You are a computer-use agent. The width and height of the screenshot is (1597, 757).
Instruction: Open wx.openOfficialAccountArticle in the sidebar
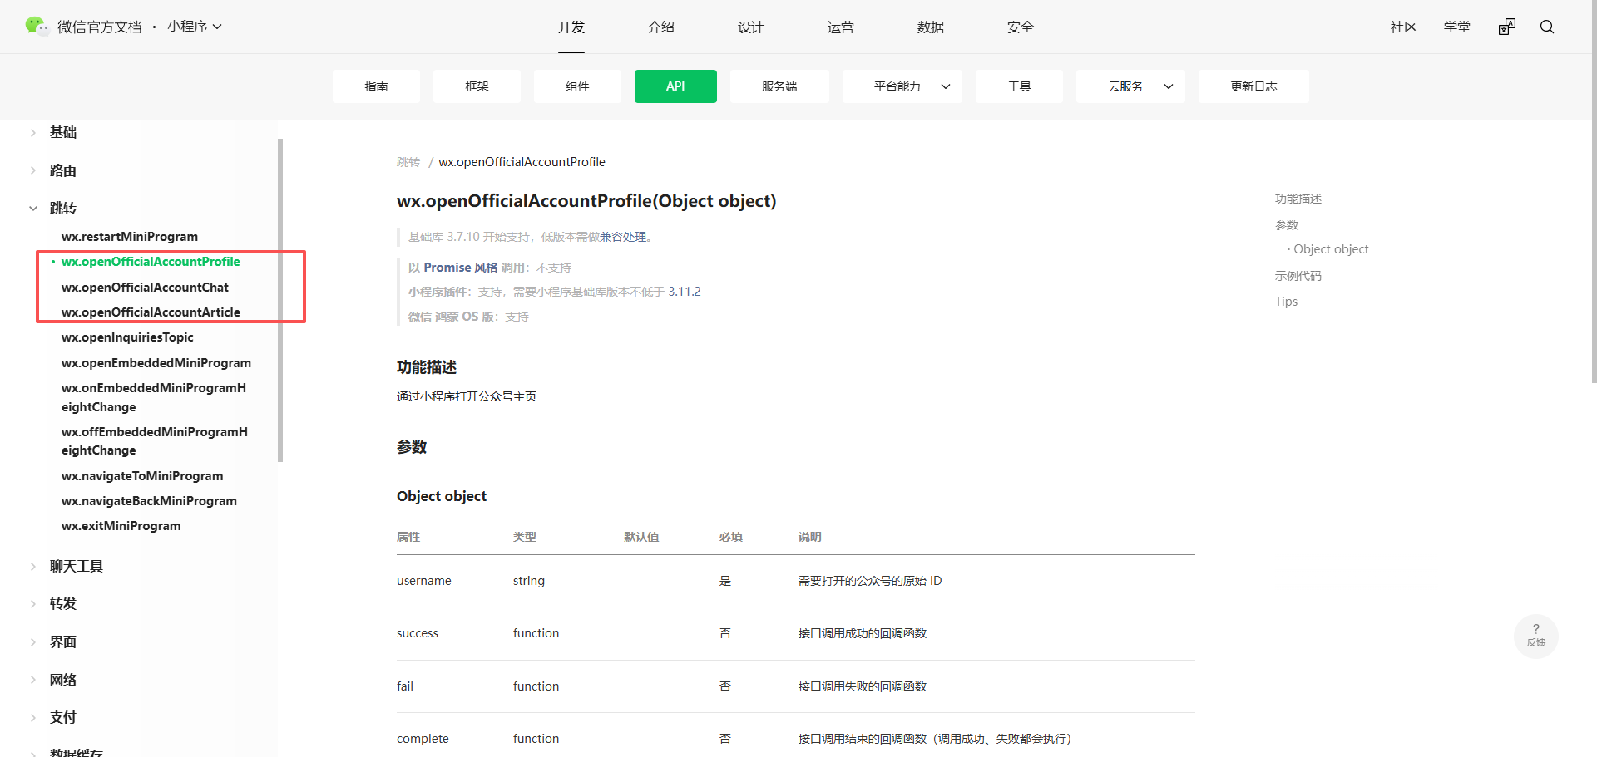(x=151, y=312)
